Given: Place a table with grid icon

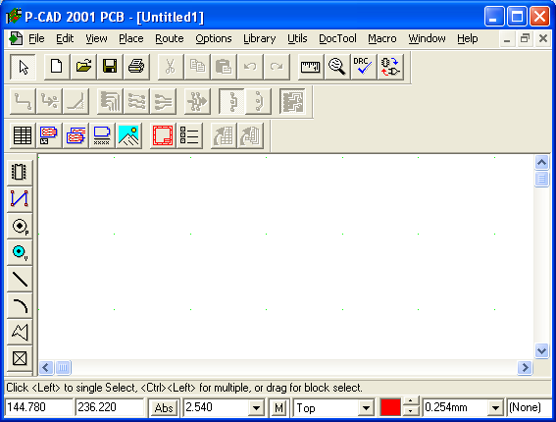Looking at the screenshot, I should coord(23,135).
